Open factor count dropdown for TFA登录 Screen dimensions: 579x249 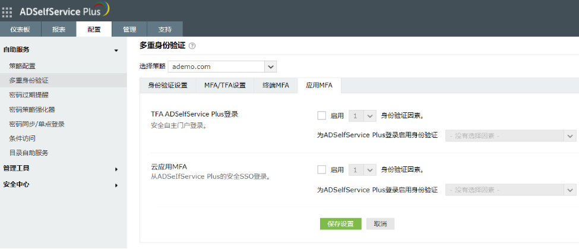coord(363,116)
